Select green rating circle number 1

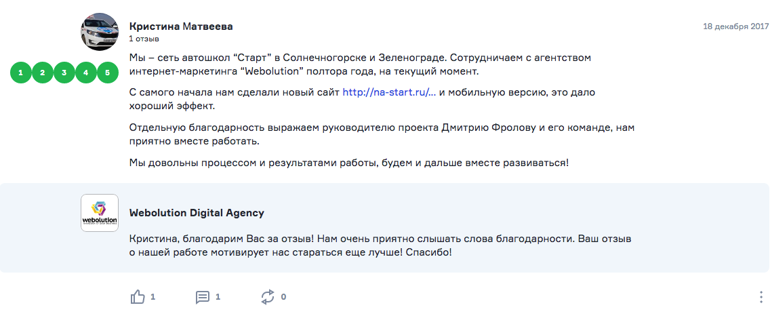coord(20,73)
